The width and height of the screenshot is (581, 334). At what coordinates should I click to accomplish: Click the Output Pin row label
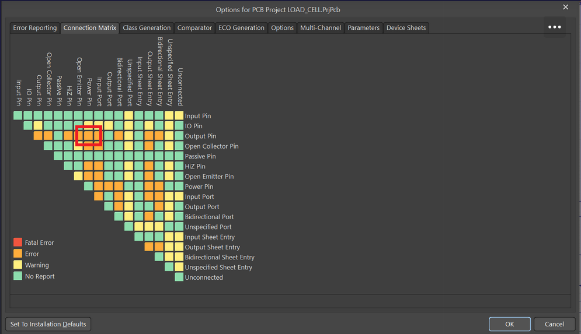coord(200,136)
